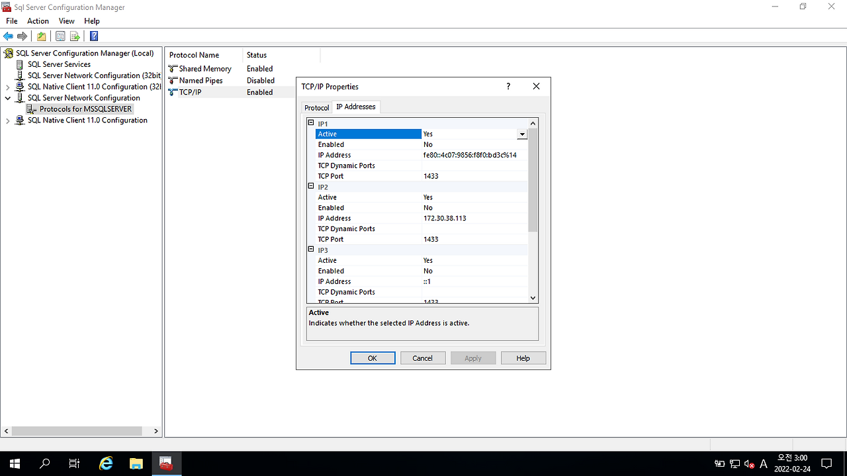Click the OK button in TCP/IP Properties
Viewport: 847px width, 476px height.
(373, 357)
